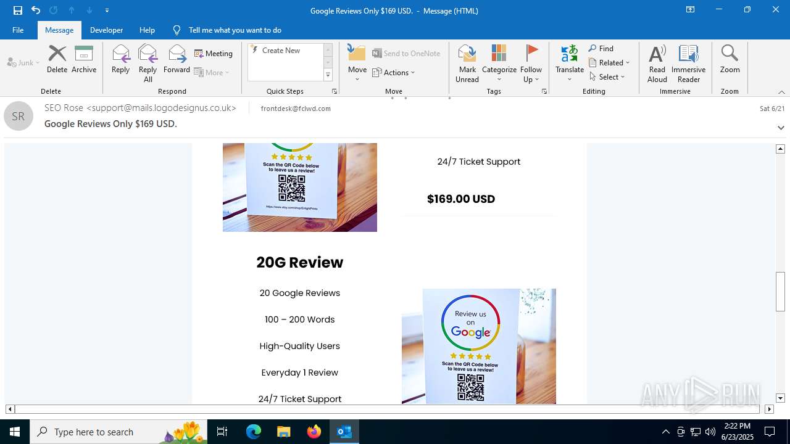
Task: Open the Move folder menu
Action: pos(357,64)
